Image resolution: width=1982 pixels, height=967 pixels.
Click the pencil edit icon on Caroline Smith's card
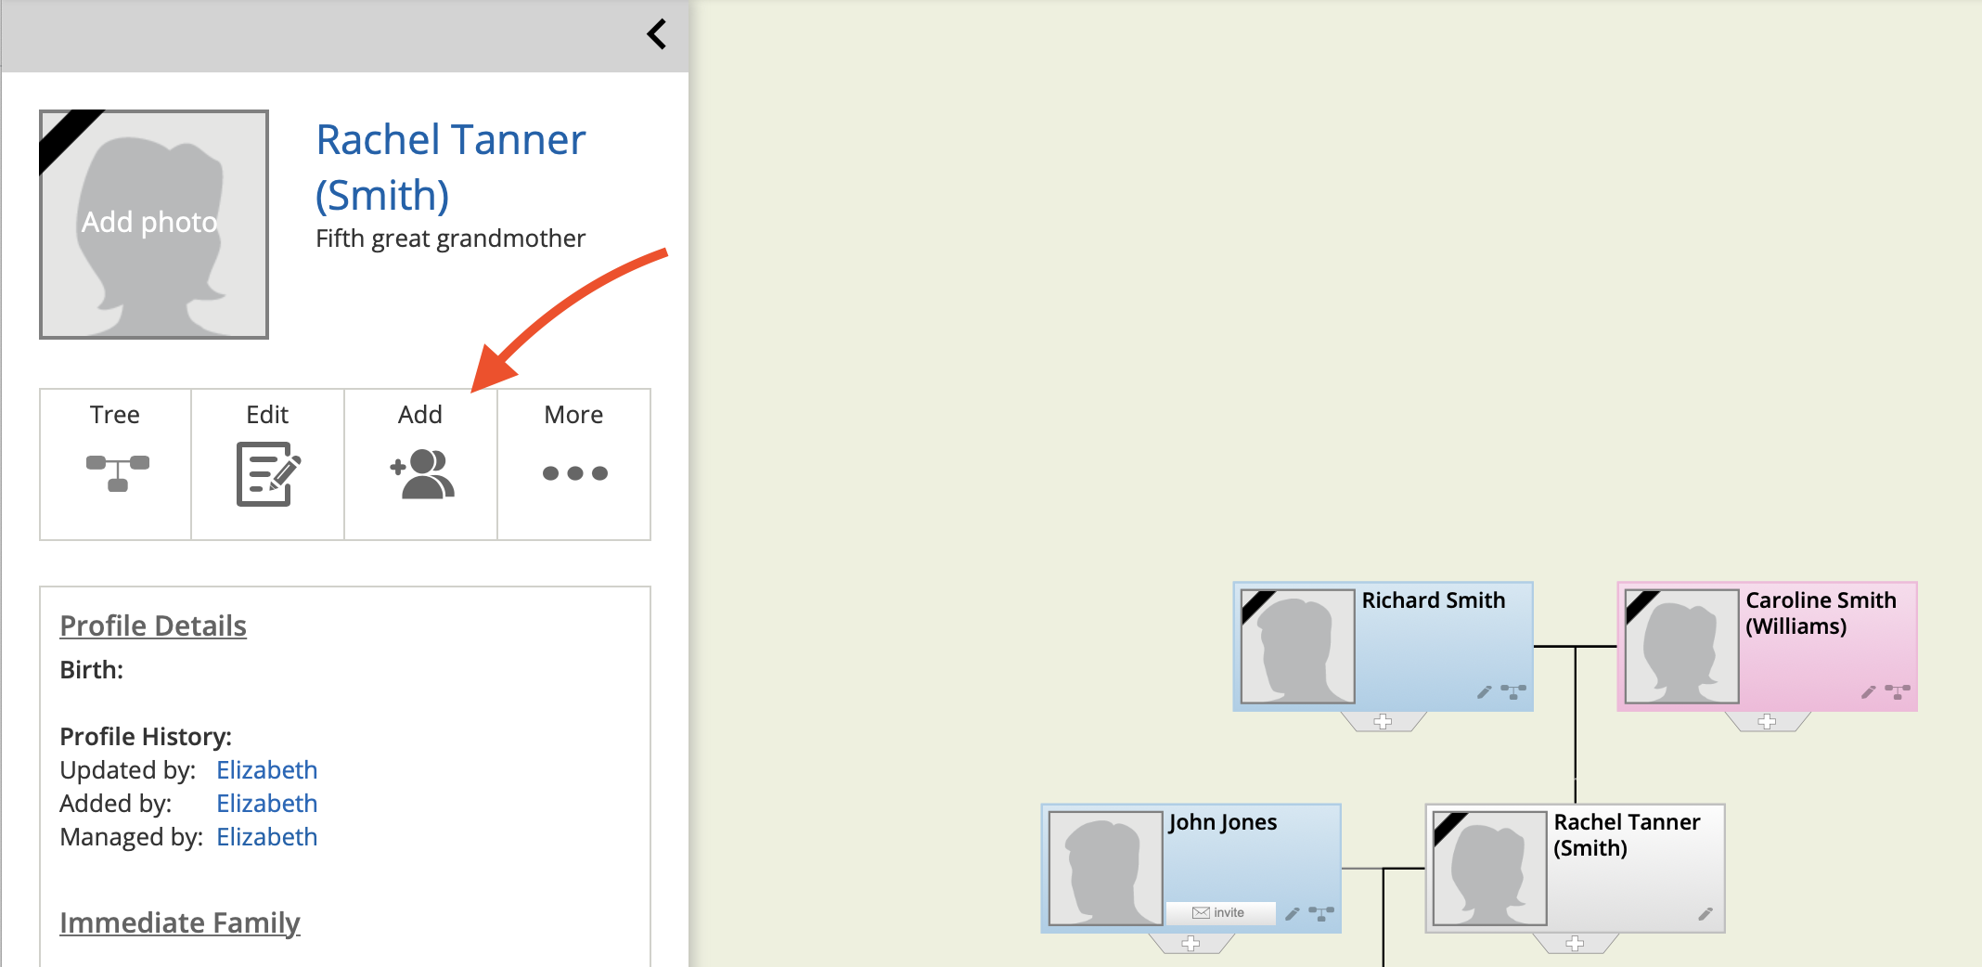(x=1869, y=692)
